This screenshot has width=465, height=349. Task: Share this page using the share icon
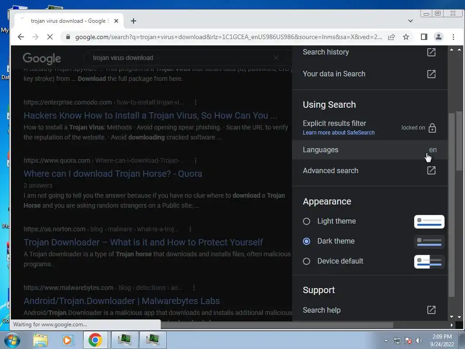391,37
